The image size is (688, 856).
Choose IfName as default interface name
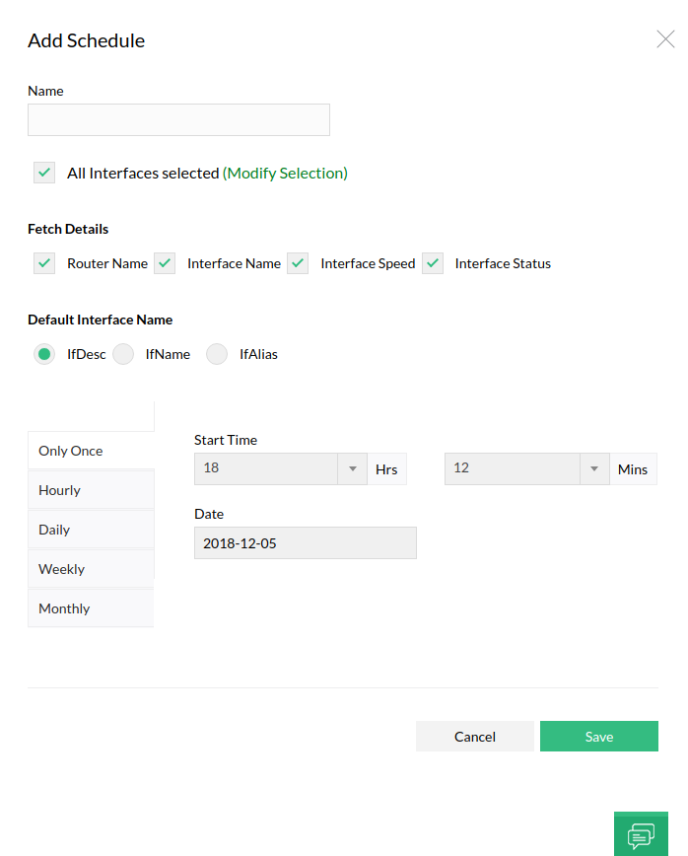[x=123, y=354]
